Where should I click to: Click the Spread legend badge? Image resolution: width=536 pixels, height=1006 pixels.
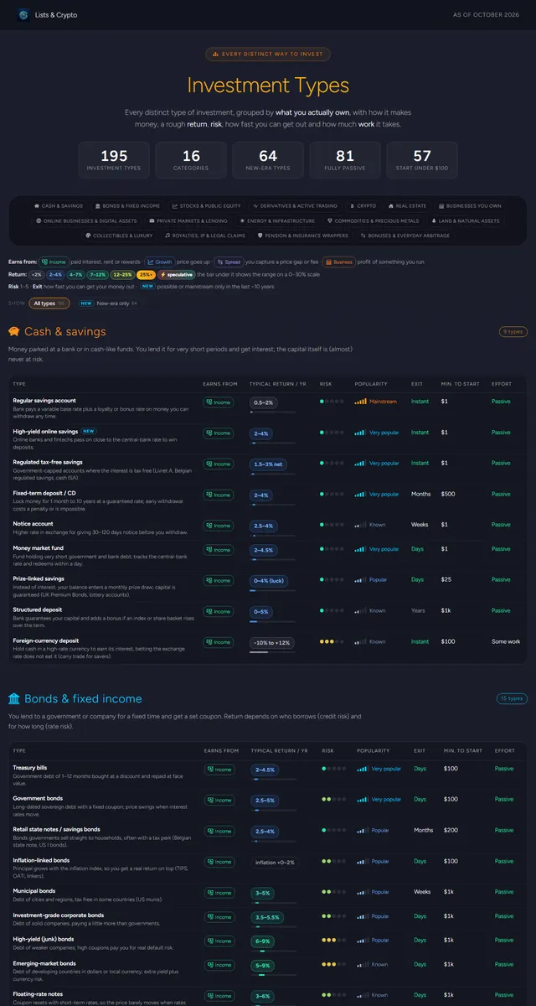[x=229, y=262]
